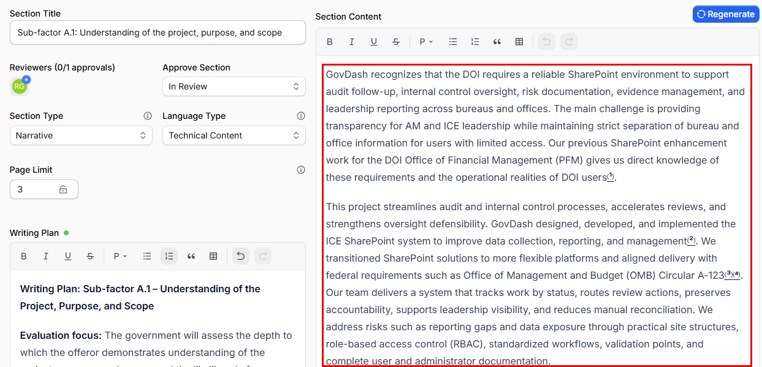Click 'Writing Plan: Sub-factor A.1' heading text

(140, 297)
